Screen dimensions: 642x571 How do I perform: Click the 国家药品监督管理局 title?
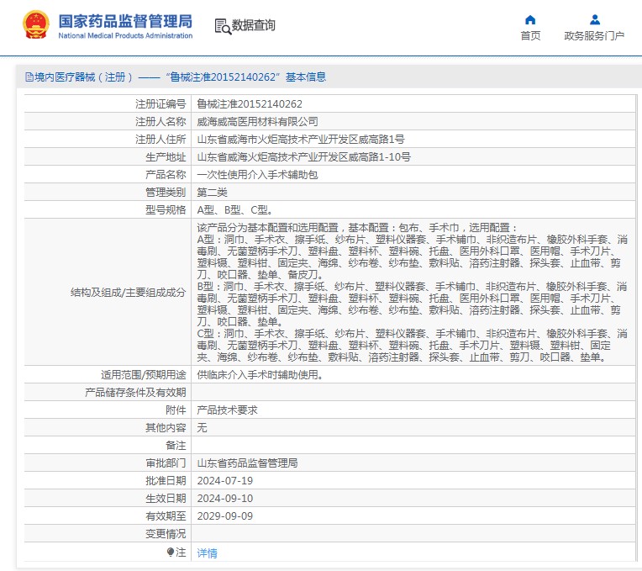tap(125, 21)
